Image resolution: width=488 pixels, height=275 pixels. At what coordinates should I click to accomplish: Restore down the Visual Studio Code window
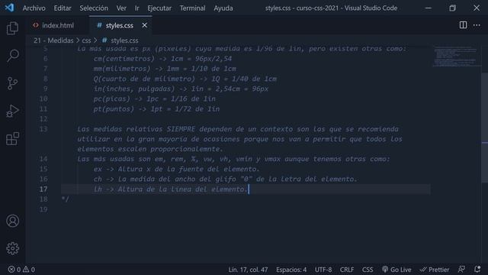[452, 8]
